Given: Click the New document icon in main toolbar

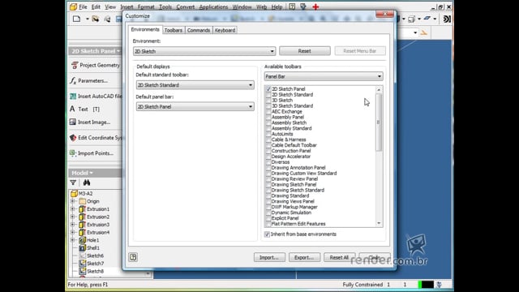Looking at the screenshot, I should tap(76, 19).
